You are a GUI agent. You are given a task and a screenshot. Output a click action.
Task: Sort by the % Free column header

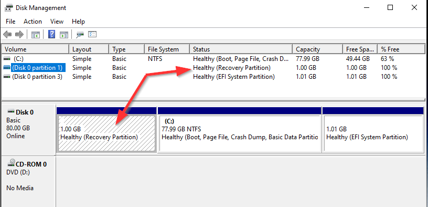tap(401, 49)
